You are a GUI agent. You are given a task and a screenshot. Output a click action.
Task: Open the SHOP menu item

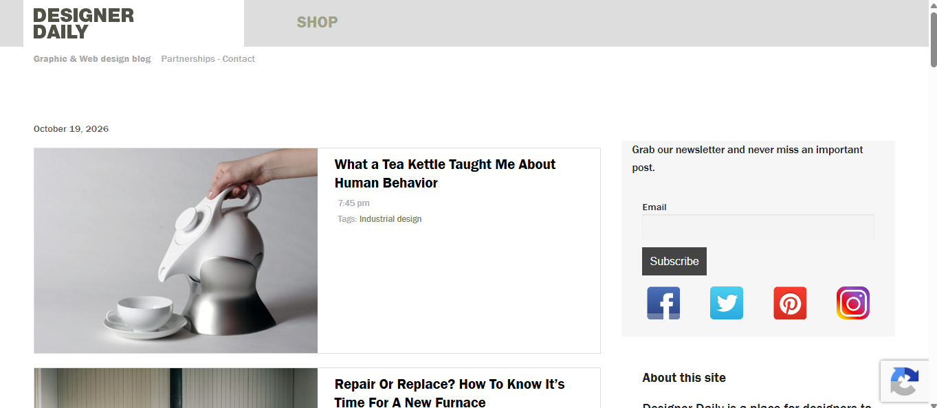317,23
